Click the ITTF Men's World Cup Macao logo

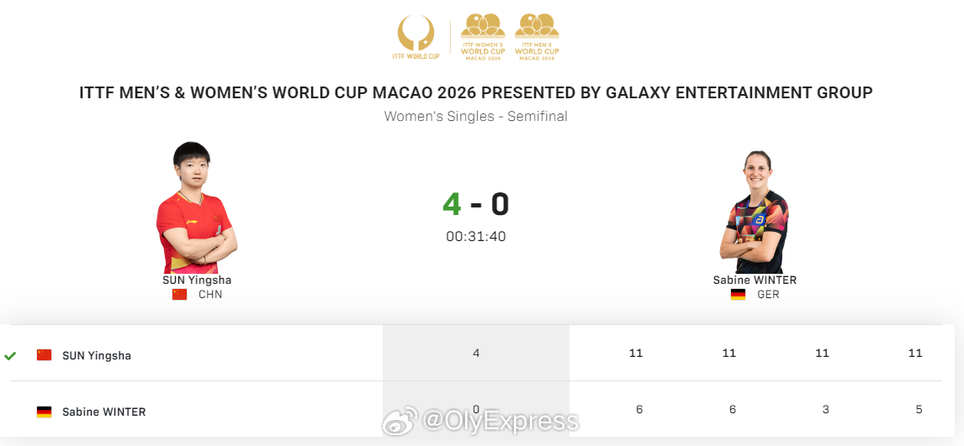(537, 37)
